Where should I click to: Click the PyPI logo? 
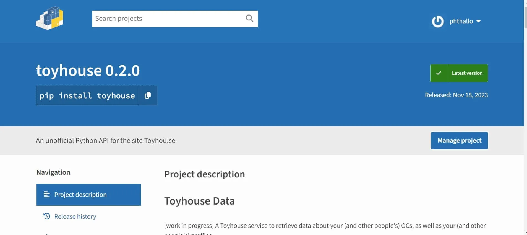pyautogui.click(x=50, y=18)
